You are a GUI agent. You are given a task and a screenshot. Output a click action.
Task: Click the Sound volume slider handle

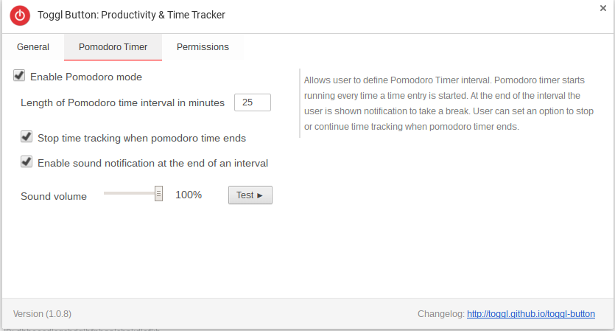tap(158, 194)
